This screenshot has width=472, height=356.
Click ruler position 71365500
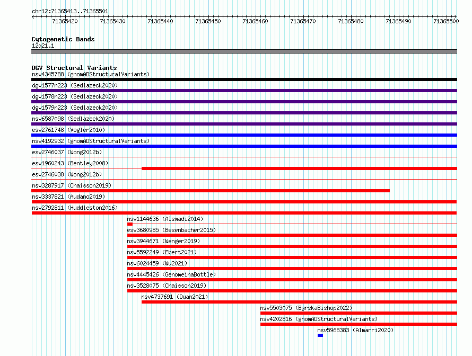click(x=446, y=21)
